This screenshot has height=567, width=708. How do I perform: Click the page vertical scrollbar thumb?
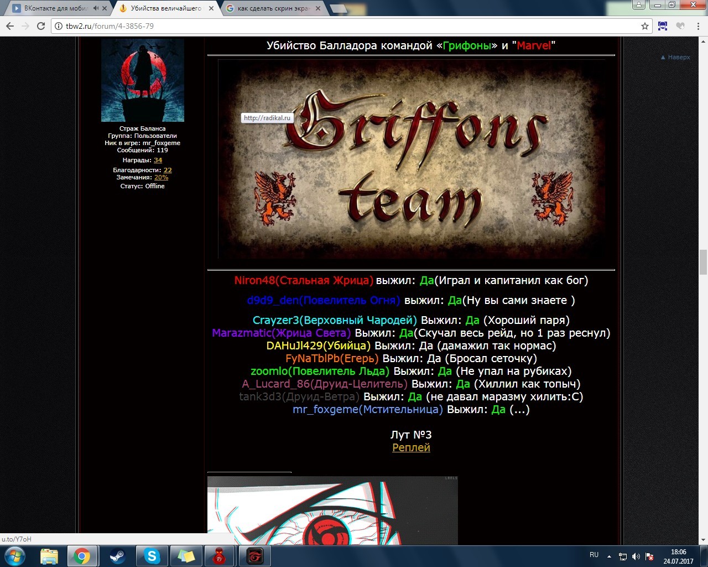point(703,262)
